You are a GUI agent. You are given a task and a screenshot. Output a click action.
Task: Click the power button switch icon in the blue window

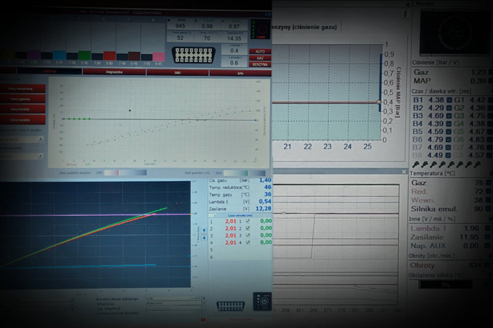click(263, 302)
